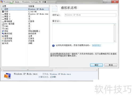The width and height of the screenshot is (133, 99).
Task: Click the 计算机状态: 已休眠 status text
Action: pyautogui.click(x=47, y=77)
